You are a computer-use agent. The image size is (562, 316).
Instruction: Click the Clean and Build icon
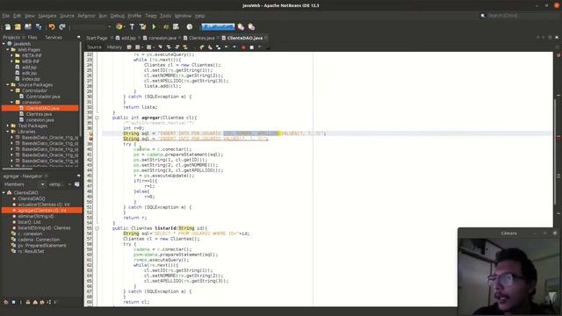click(142, 27)
